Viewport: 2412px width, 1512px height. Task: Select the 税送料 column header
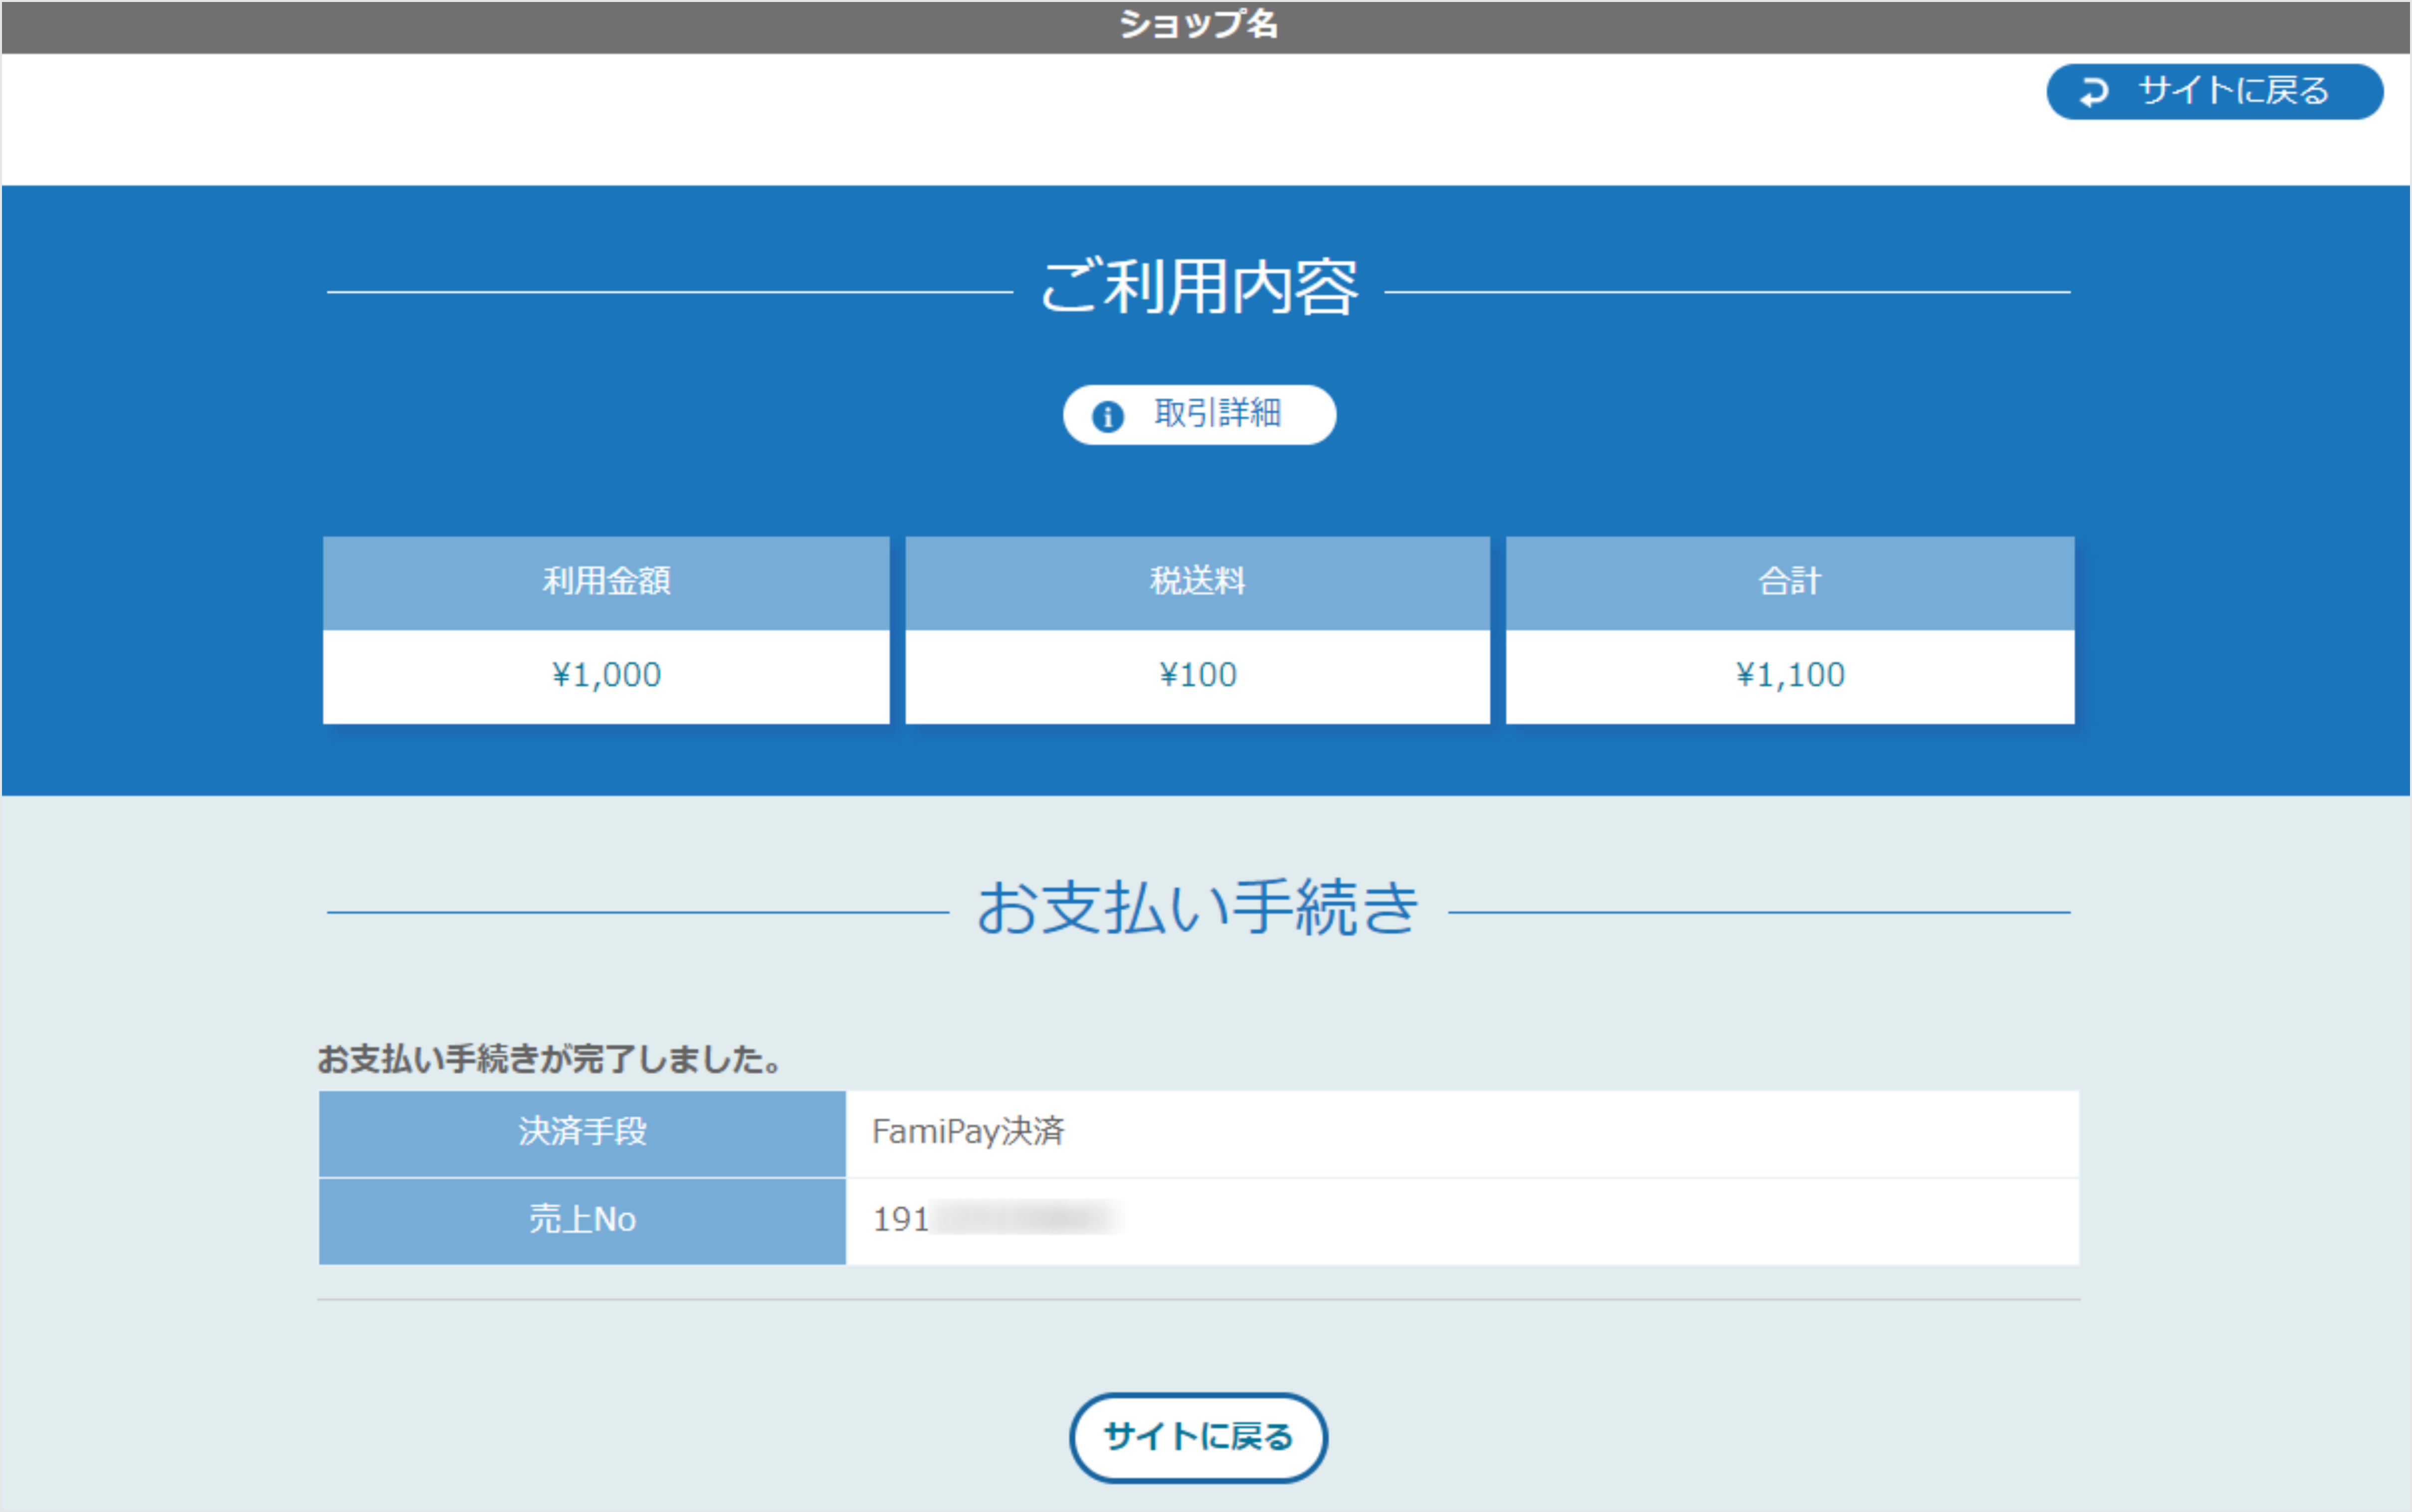click(x=1199, y=582)
